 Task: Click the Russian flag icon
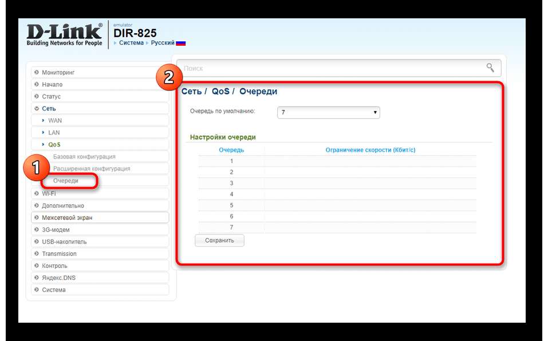click(181, 43)
